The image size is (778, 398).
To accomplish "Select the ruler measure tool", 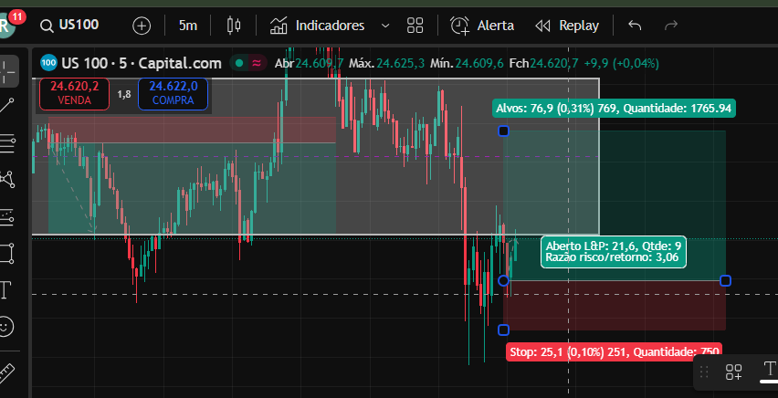I will (7, 372).
